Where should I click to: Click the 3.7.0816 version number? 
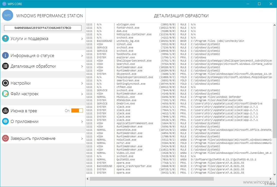coord(270,184)
